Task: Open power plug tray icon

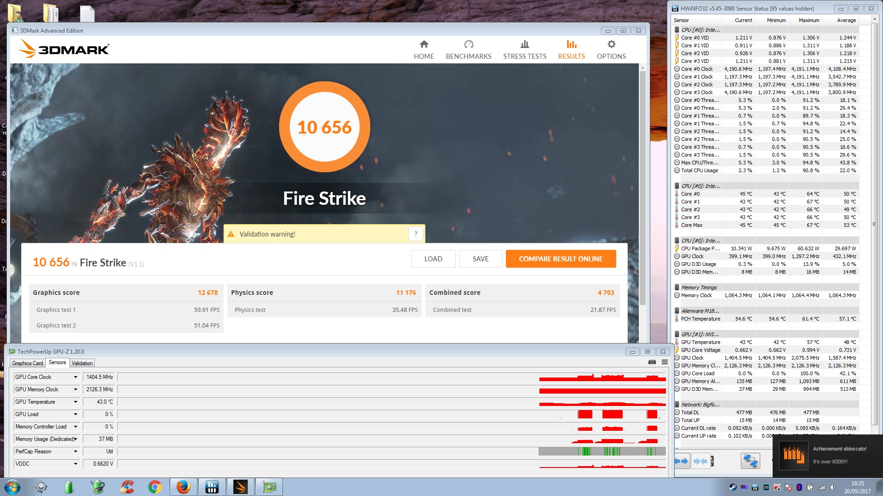Action: tap(810, 487)
